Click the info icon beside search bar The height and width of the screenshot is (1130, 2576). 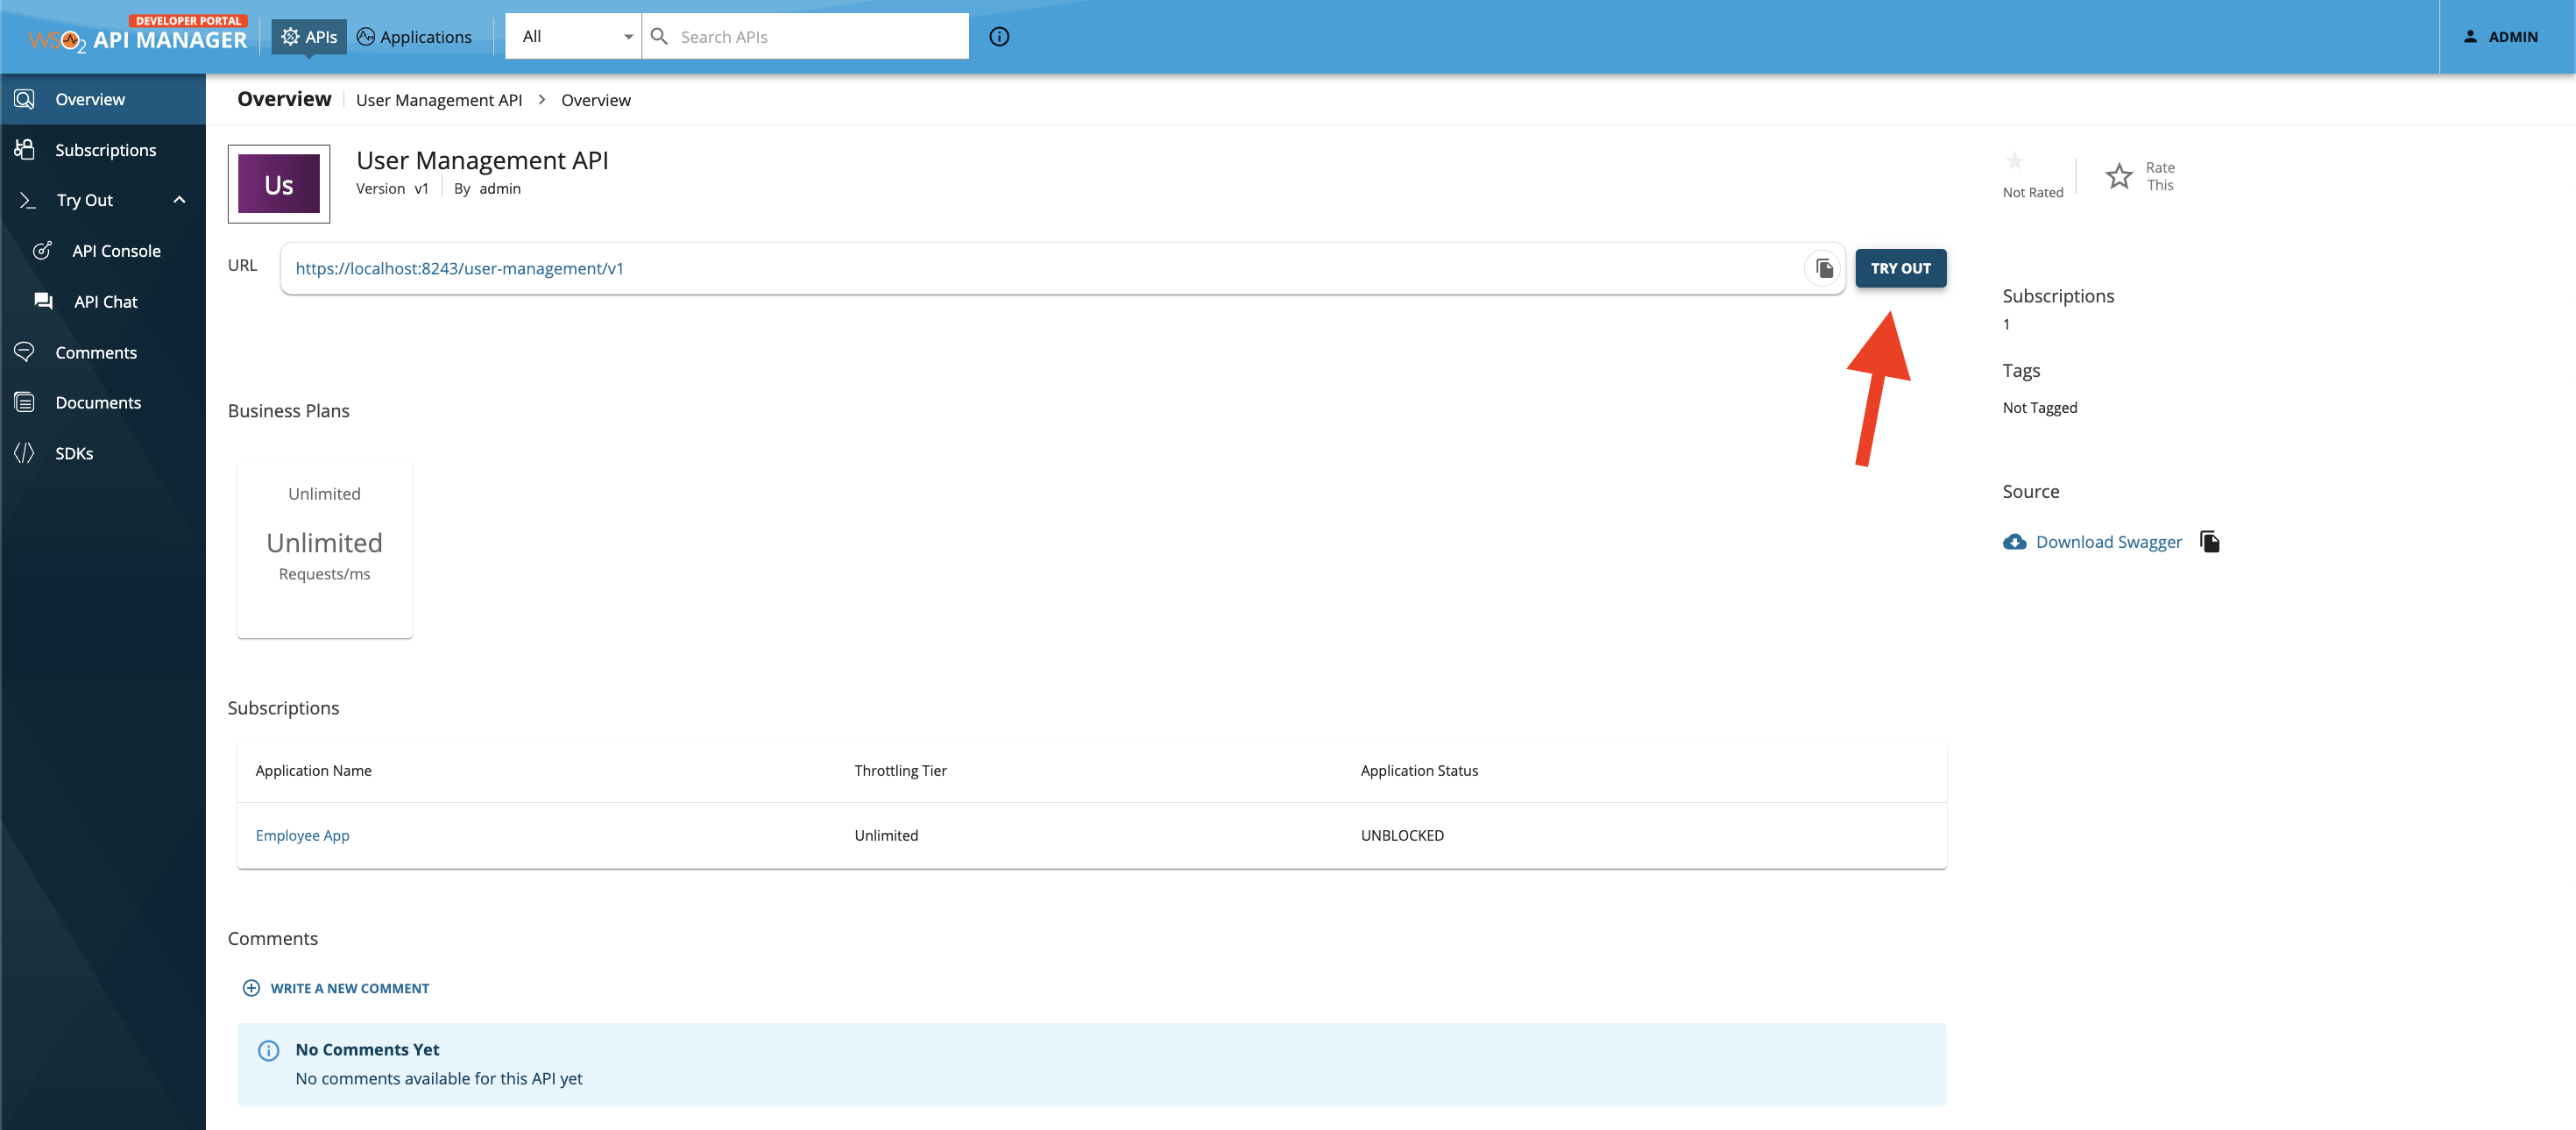998,37
